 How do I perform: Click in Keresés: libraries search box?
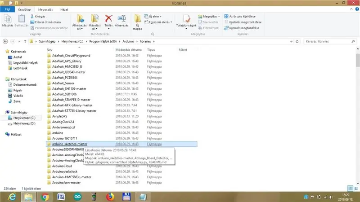pos(327,41)
